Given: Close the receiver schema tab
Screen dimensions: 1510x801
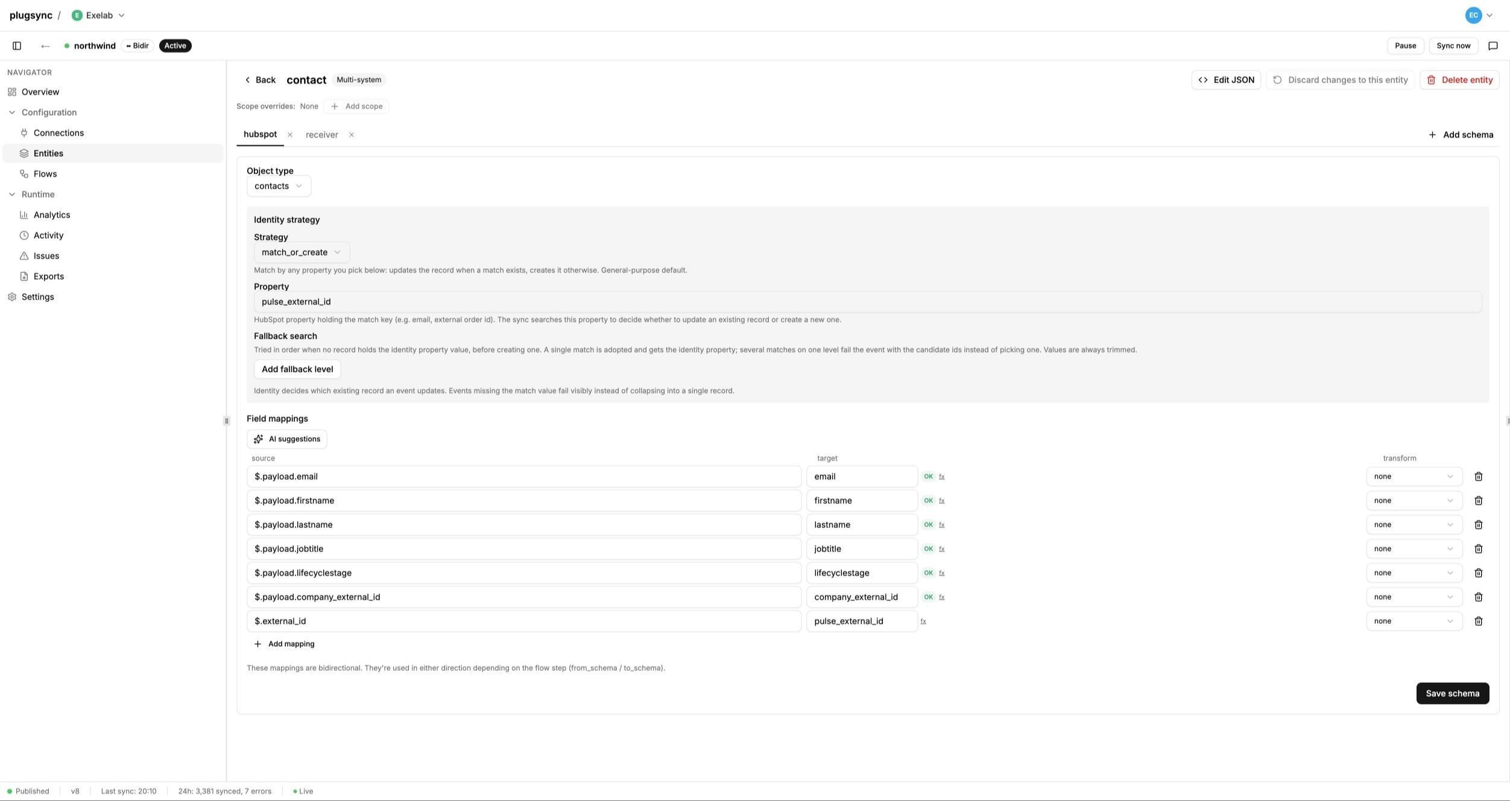Looking at the screenshot, I should [x=352, y=135].
